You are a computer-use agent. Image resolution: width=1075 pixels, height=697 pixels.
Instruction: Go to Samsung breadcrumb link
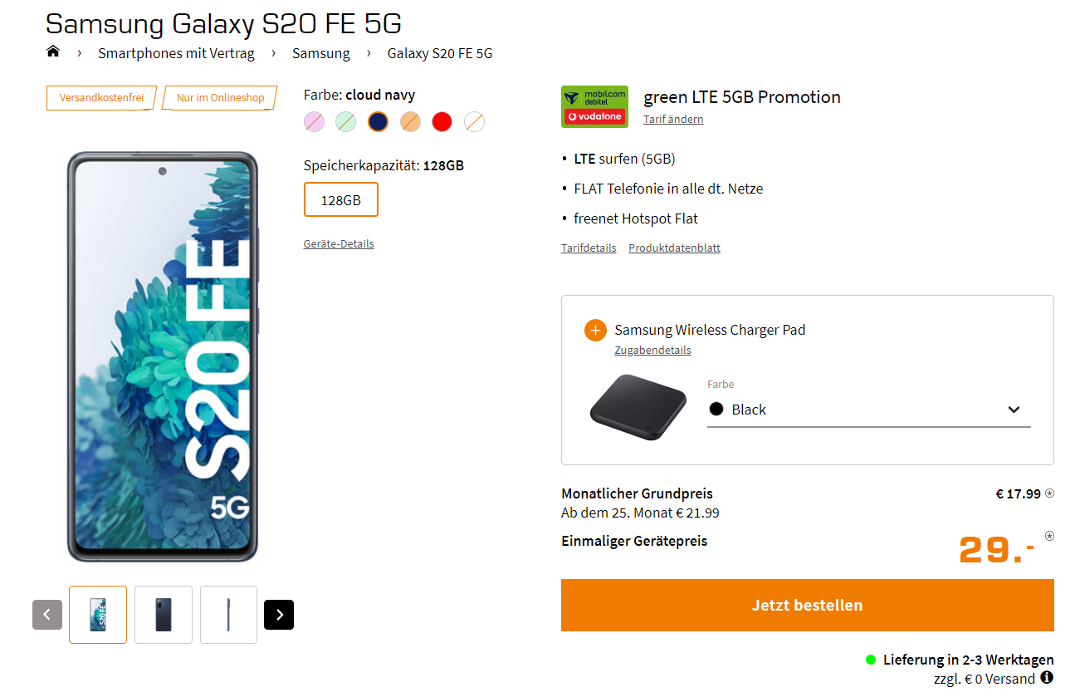pyautogui.click(x=320, y=53)
